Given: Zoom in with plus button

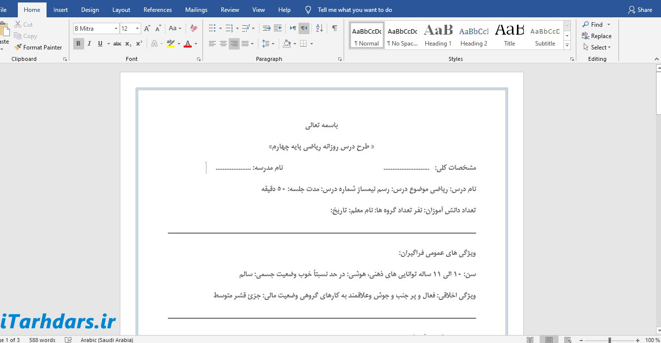Looking at the screenshot, I should [x=638, y=340].
